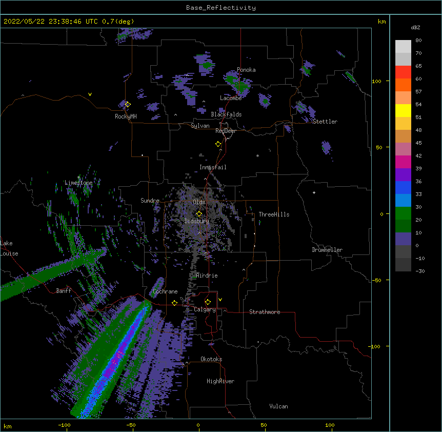
Task: Click the RedDeer city label
Action: tap(226, 131)
